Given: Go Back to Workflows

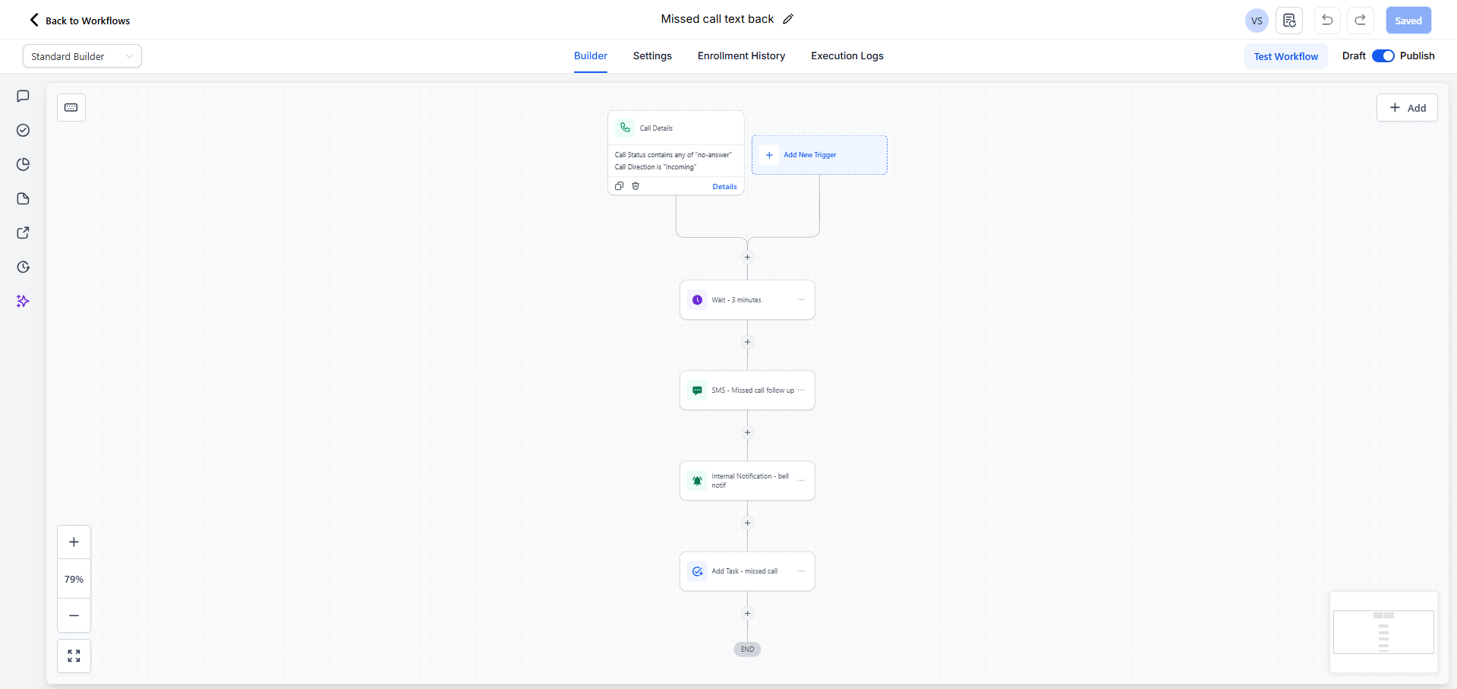Looking at the screenshot, I should tap(80, 21).
